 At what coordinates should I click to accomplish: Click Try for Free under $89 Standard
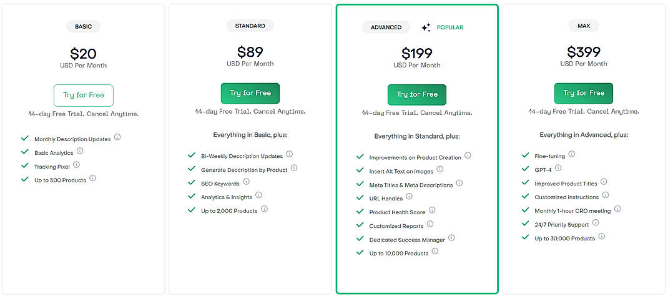[250, 93]
